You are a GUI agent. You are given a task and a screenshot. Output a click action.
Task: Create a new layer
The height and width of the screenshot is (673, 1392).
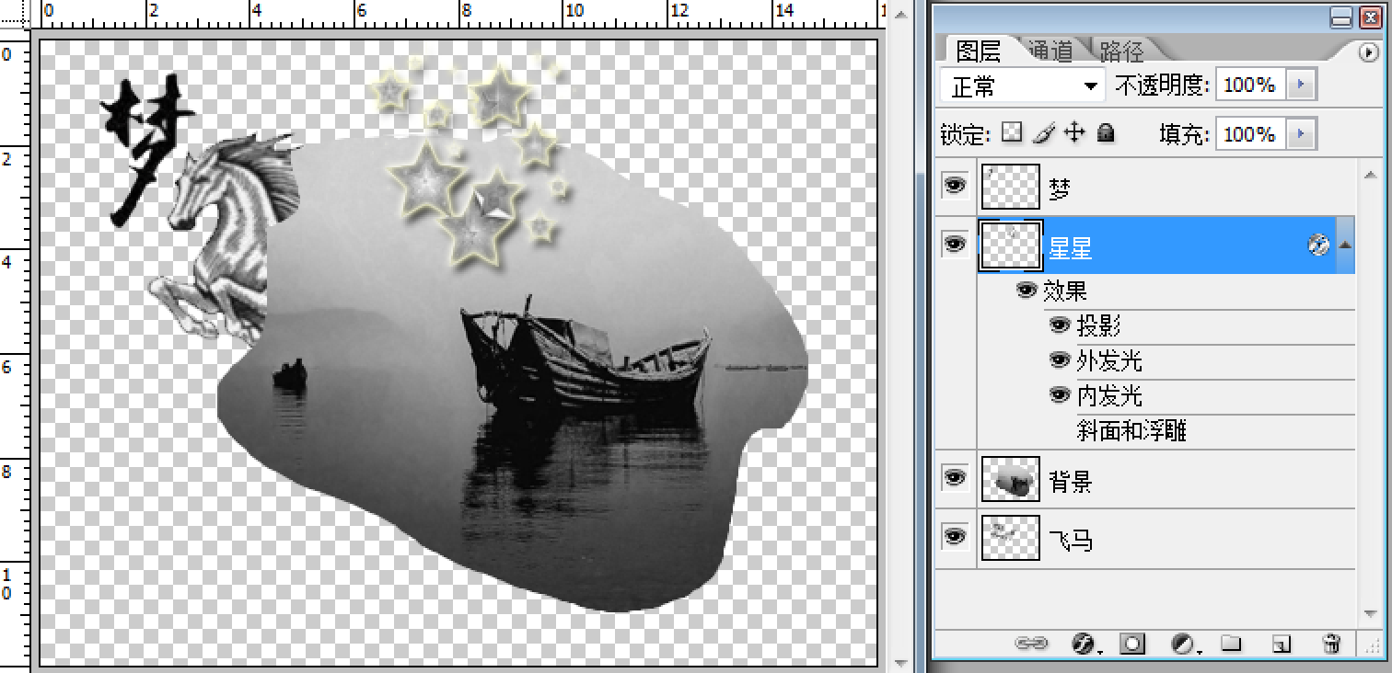coord(1282,644)
